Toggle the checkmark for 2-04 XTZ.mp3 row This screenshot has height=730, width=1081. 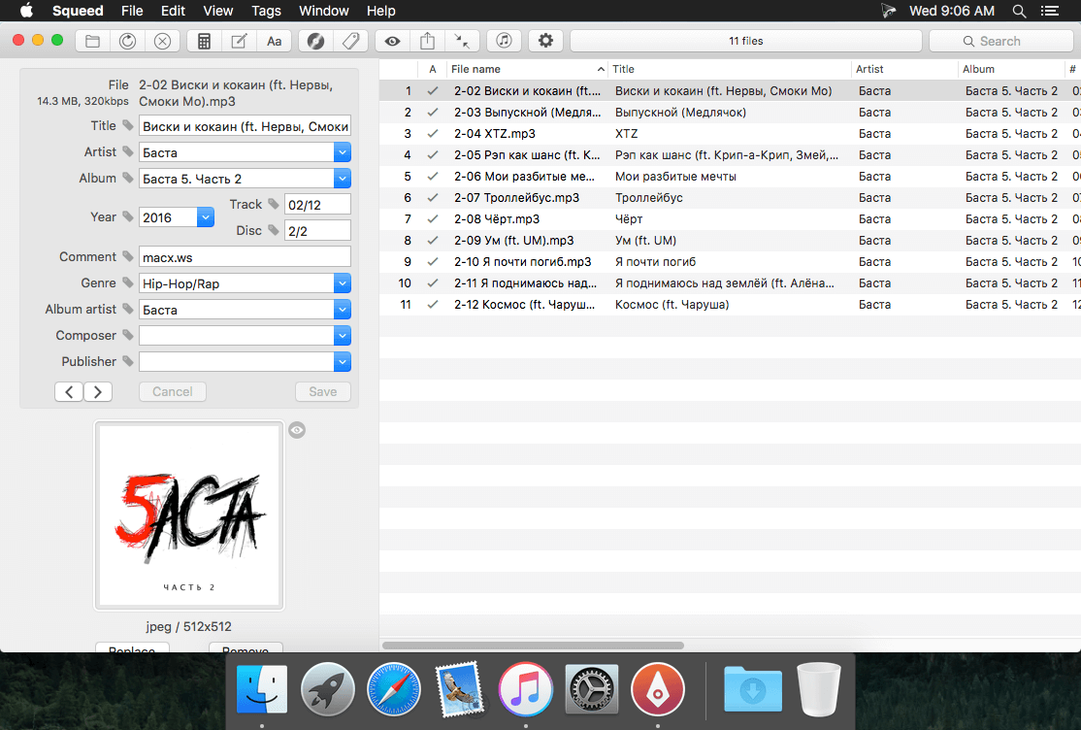(432, 133)
